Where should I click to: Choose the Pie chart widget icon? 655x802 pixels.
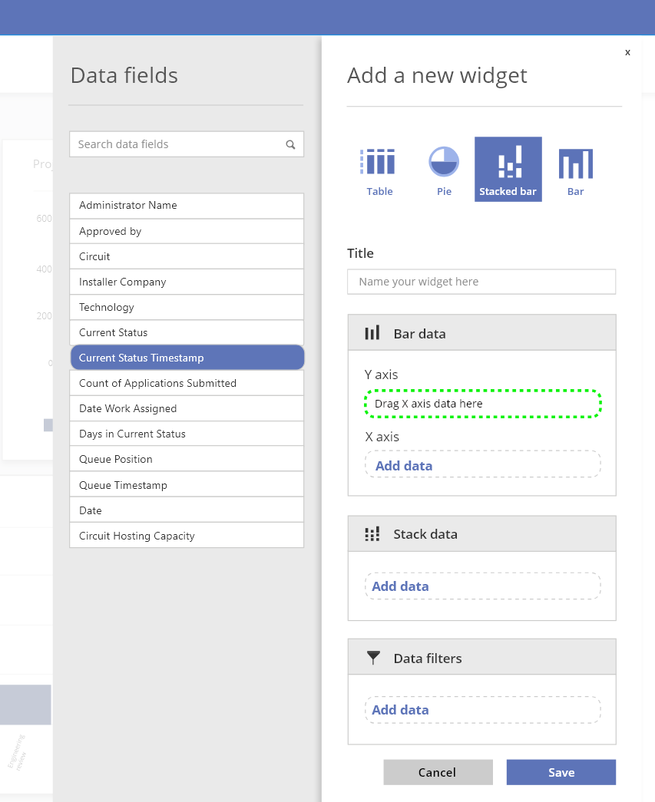[444, 163]
